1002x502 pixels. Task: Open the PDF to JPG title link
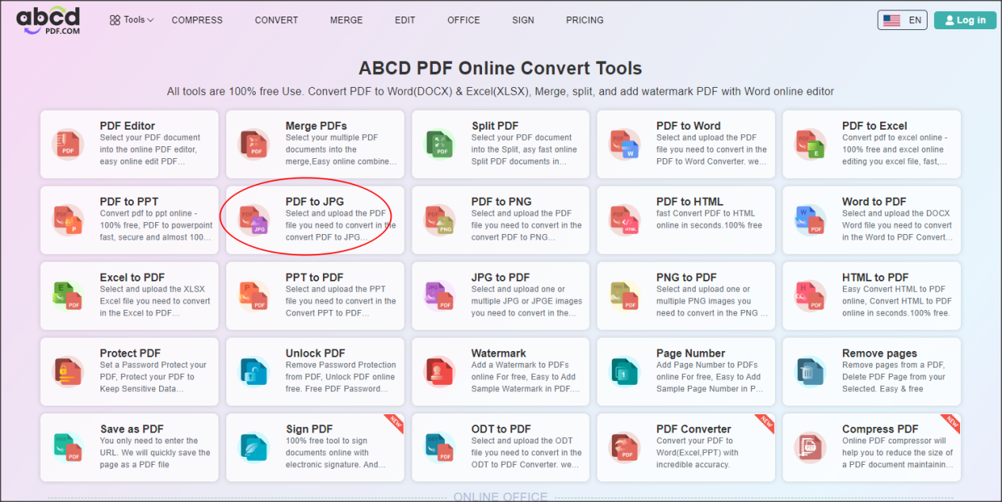coord(315,202)
